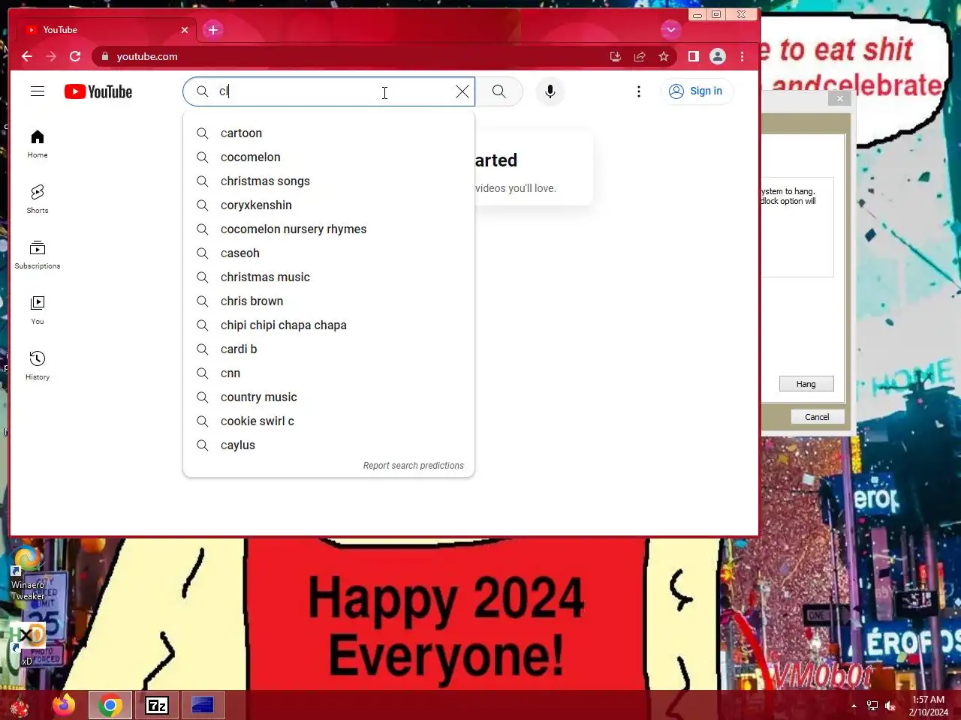Click Chrome icon in the taskbar
This screenshot has height=720, width=961.
(x=110, y=705)
